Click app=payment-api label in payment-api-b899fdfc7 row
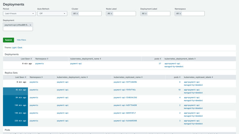This screenshot has height=134, width=239. (191, 113)
